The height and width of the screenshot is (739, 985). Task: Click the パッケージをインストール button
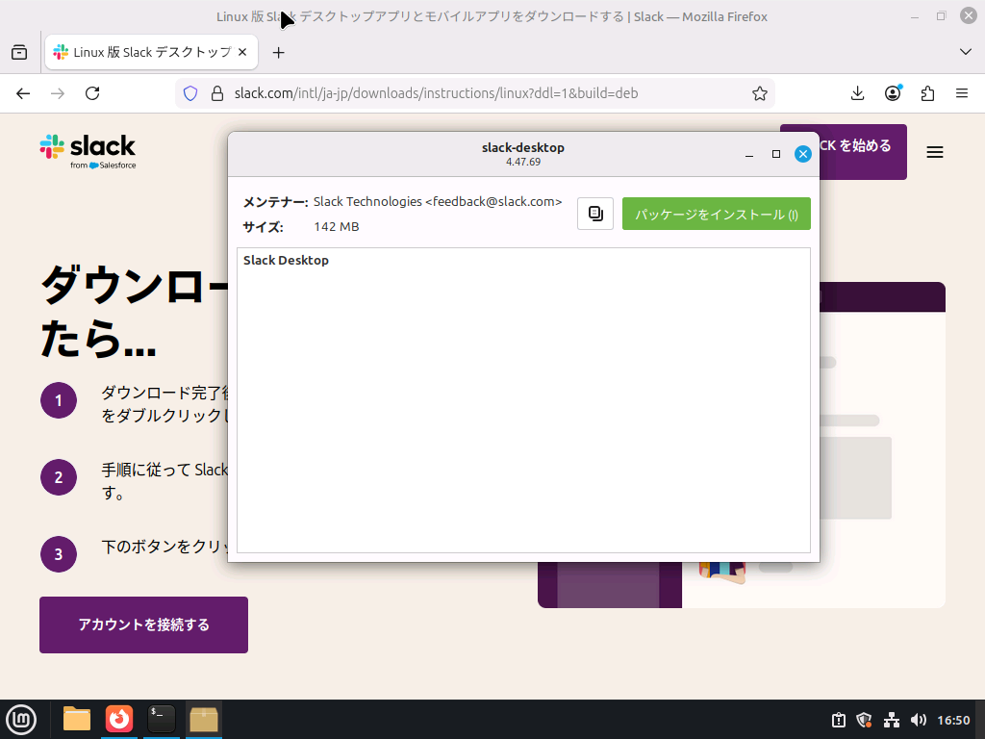716,213
